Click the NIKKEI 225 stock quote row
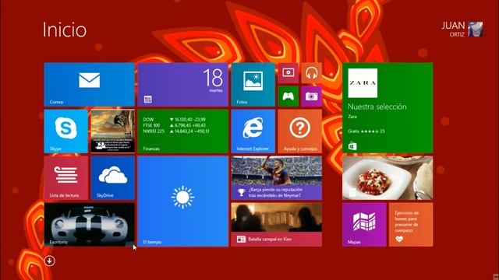The width and height of the screenshot is (499, 280). tap(176, 131)
